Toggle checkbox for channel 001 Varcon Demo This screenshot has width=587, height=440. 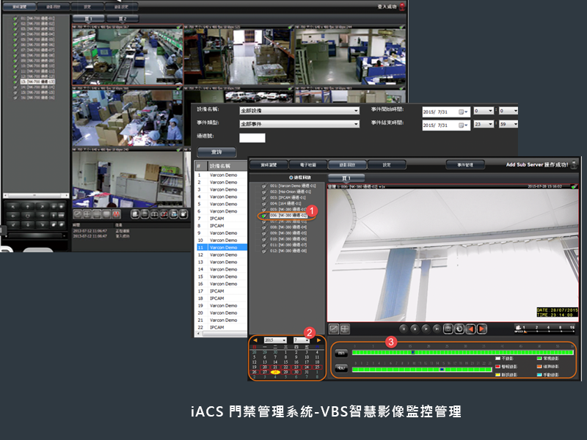point(263,186)
